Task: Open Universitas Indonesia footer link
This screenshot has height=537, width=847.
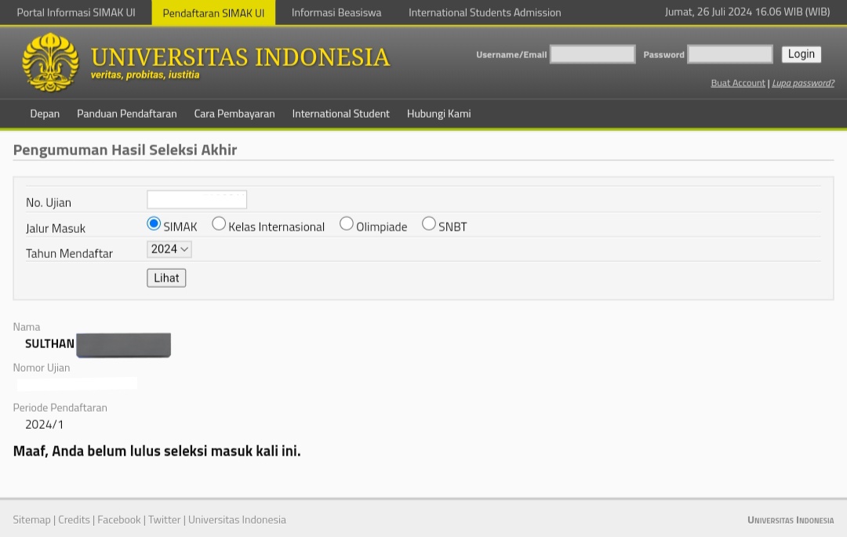Action: pyautogui.click(x=237, y=520)
